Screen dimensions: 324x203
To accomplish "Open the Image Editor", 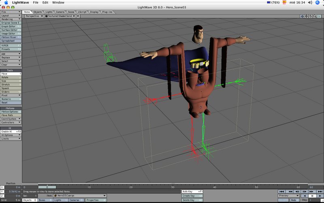I will [11, 34].
